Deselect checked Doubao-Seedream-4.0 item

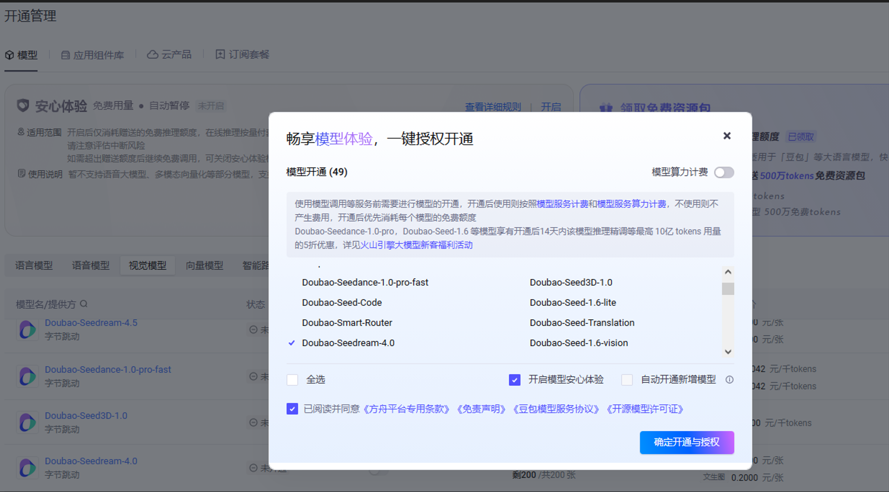pos(348,343)
